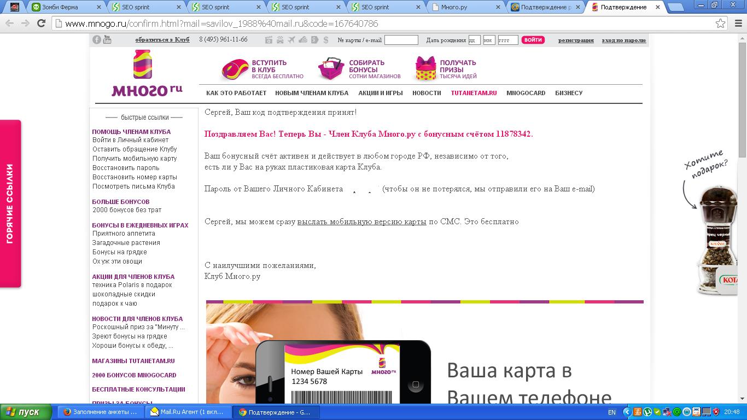The width and height of the screenshot is (747, 420).
Task: Close the Зомби Ферма tab
Action: (98, 7)
